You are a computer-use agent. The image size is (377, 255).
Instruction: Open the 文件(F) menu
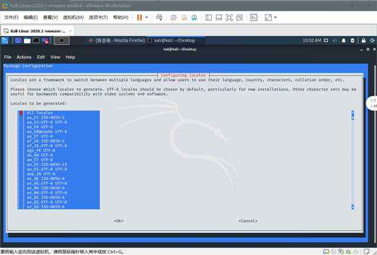[11, 17]
